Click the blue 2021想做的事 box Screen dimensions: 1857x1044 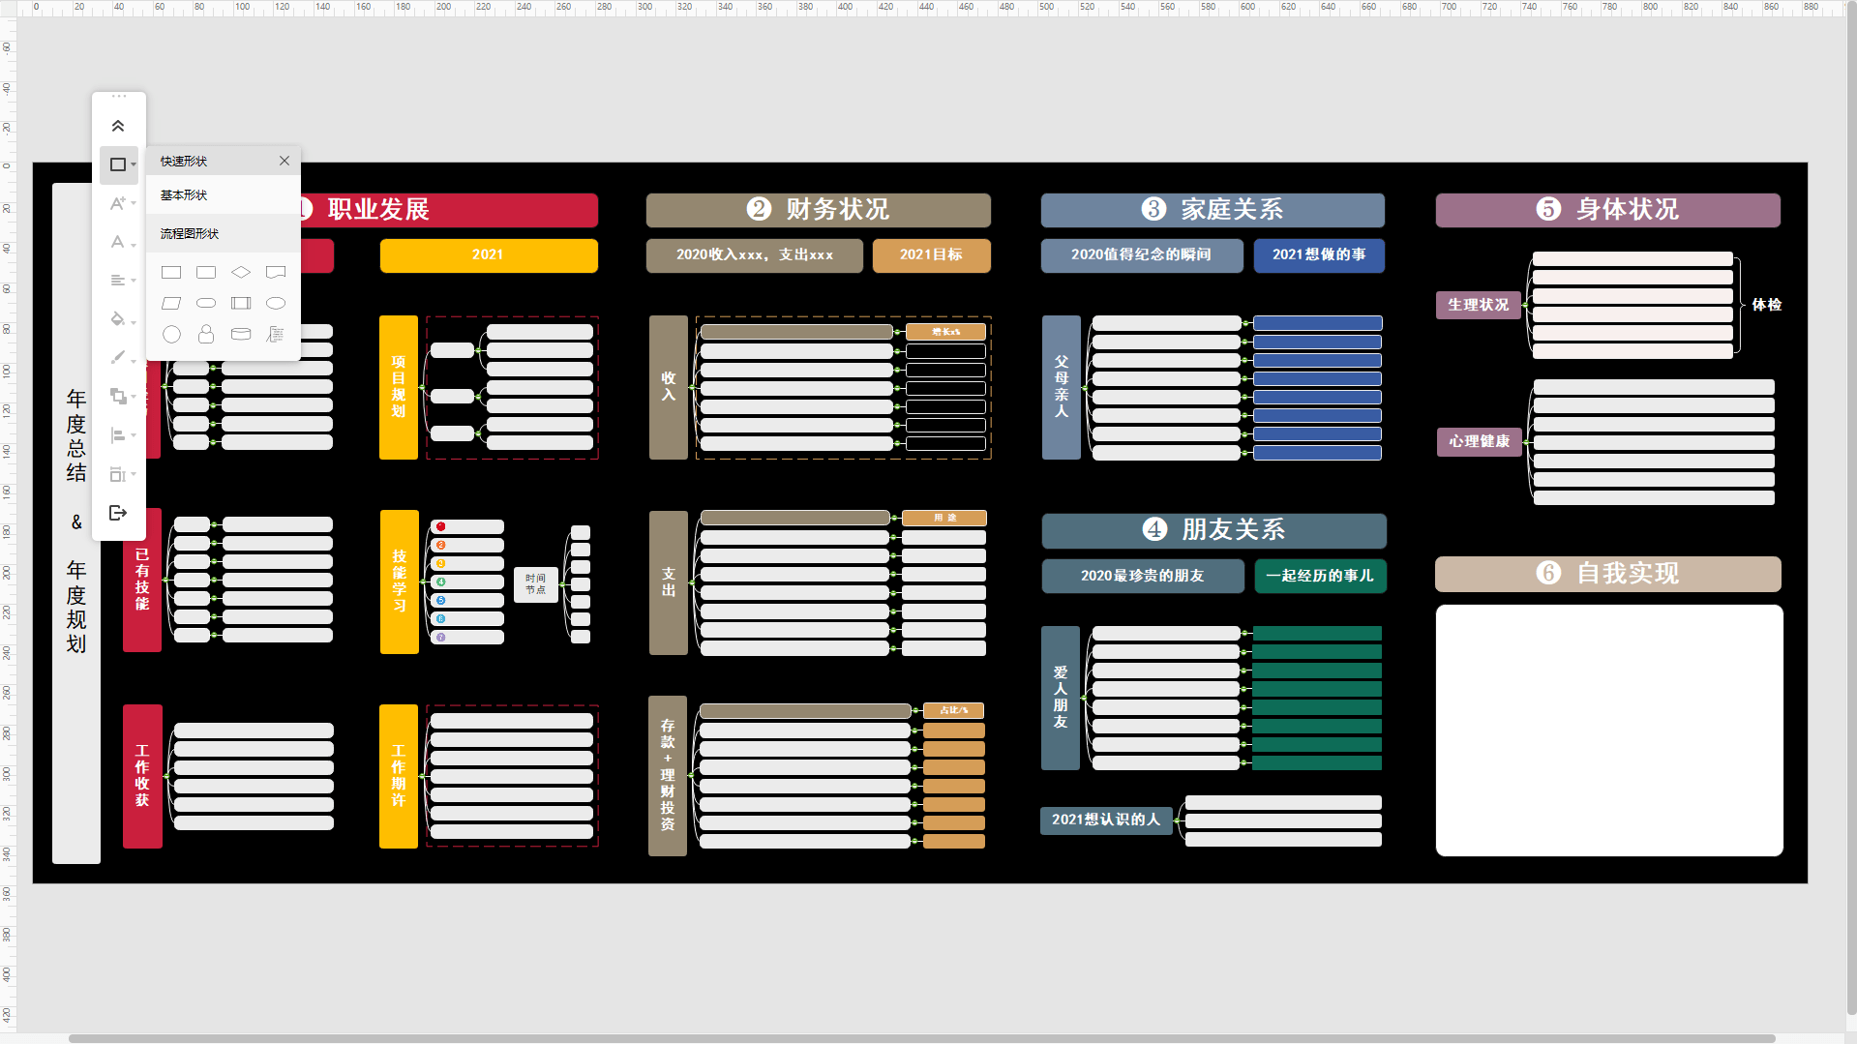(x=1320, y=255)
